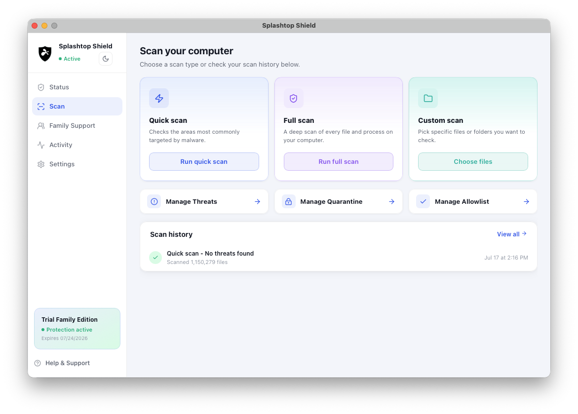Go to Family Support section
This screenshot has height=414, width=578.
coord(77,126)
